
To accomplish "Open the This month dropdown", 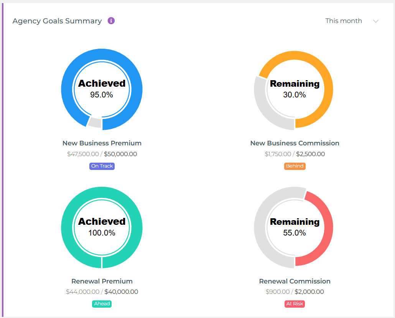I will coord(343,21).
